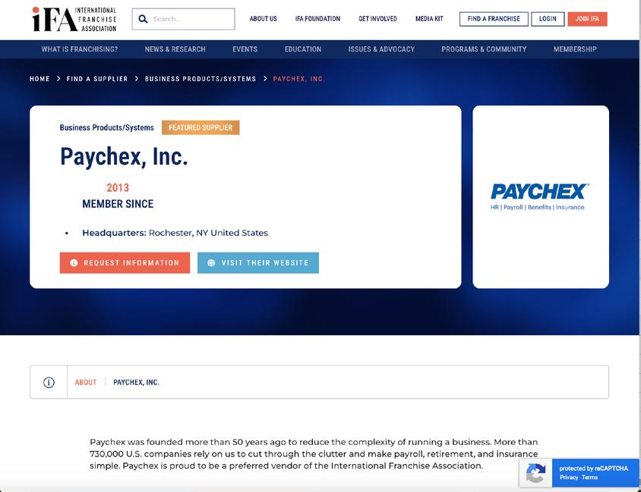This screenshot has width=641, height=492.
Task: Click the 2013 member year text
Action: click(118, 188)
